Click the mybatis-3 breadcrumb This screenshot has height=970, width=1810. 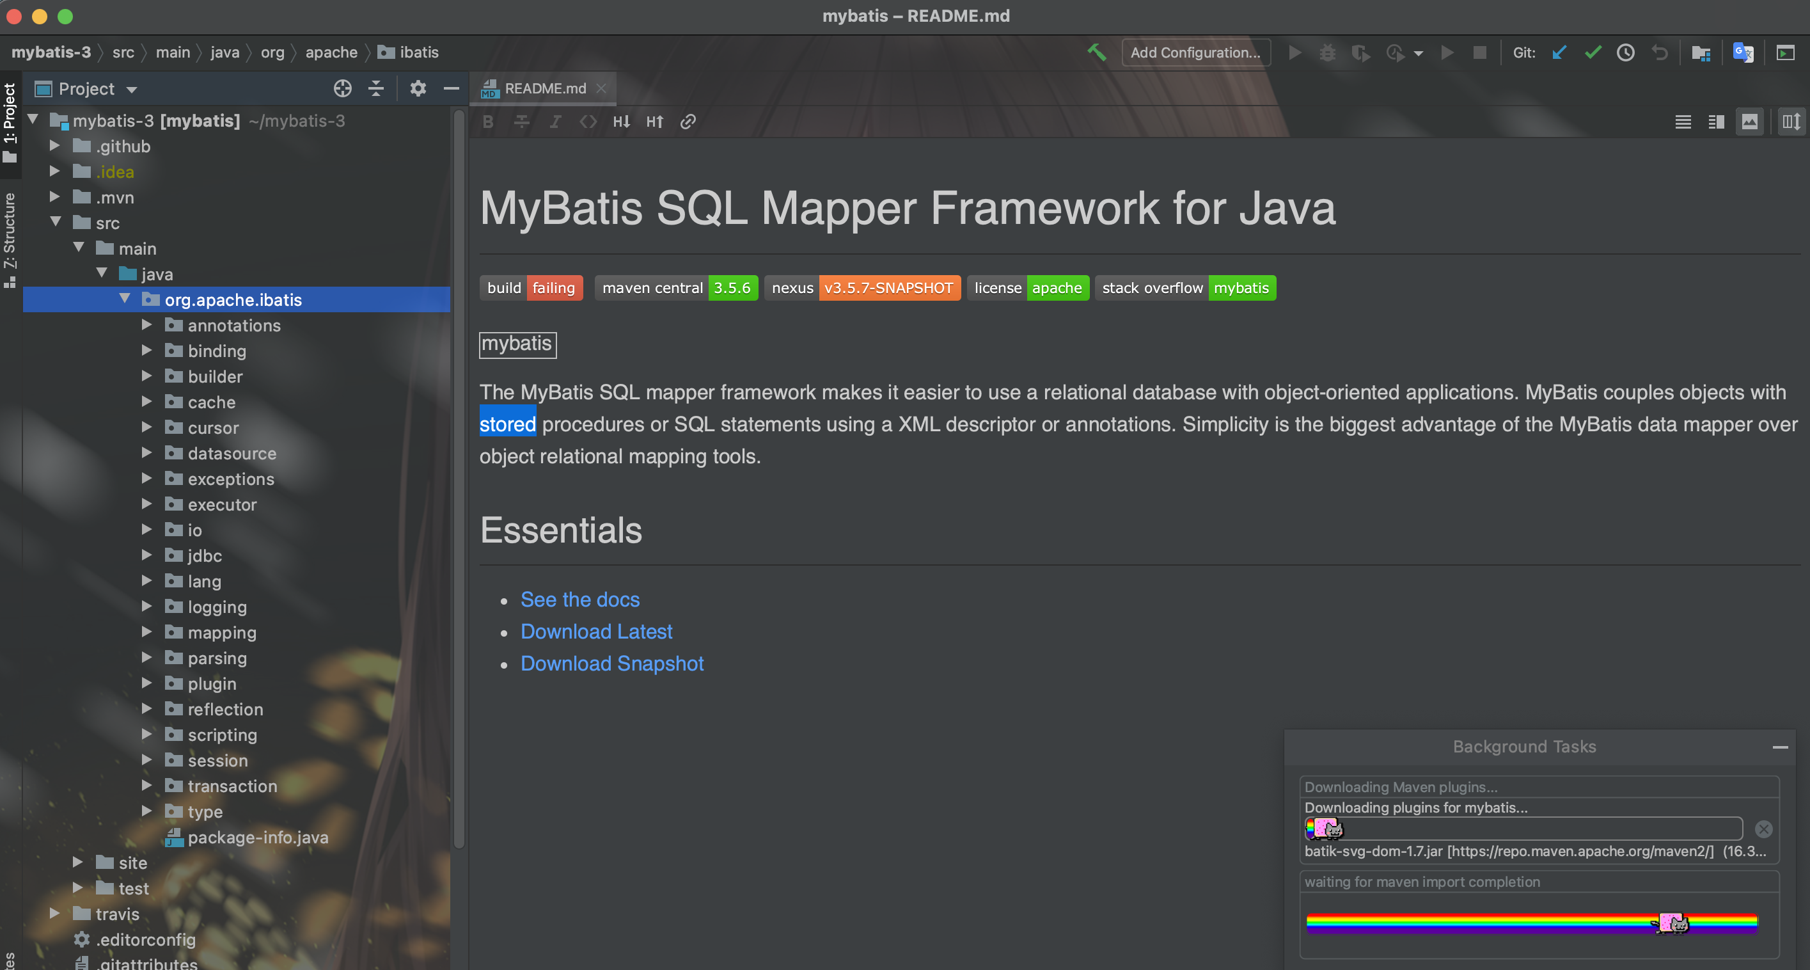(51, 52)
